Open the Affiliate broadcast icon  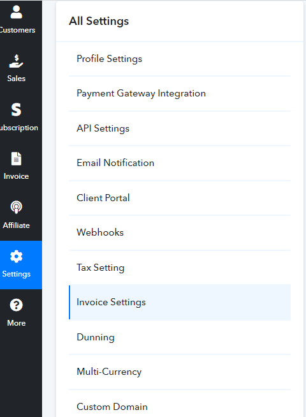(x=16, y=207)
